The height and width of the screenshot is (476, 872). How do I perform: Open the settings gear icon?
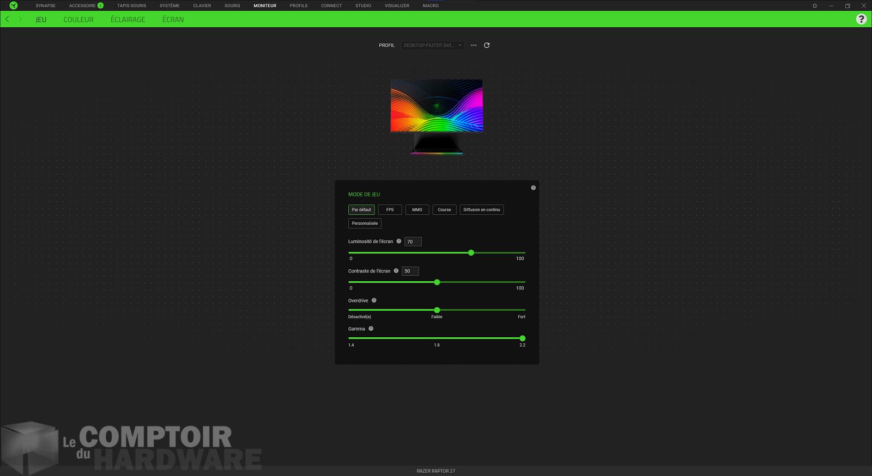[815, 5]
